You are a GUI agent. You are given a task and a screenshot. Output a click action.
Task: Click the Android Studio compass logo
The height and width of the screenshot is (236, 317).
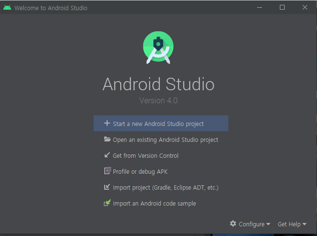click(x=158, y=47)
